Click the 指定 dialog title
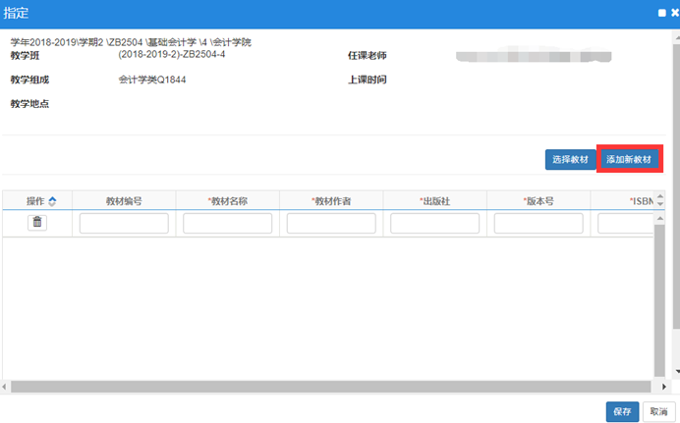The height and width of the screenshot is (423, 680). [x=16, y=13]
